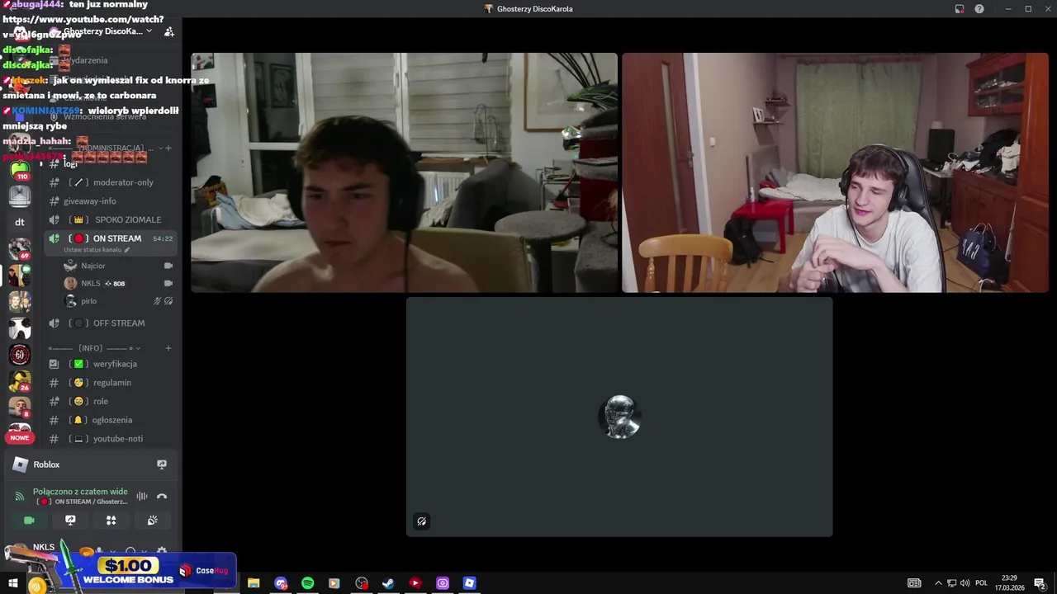Open the ogłoszenia channel
The height and width of the screenshot is (594, 1057).
point(109,420)
